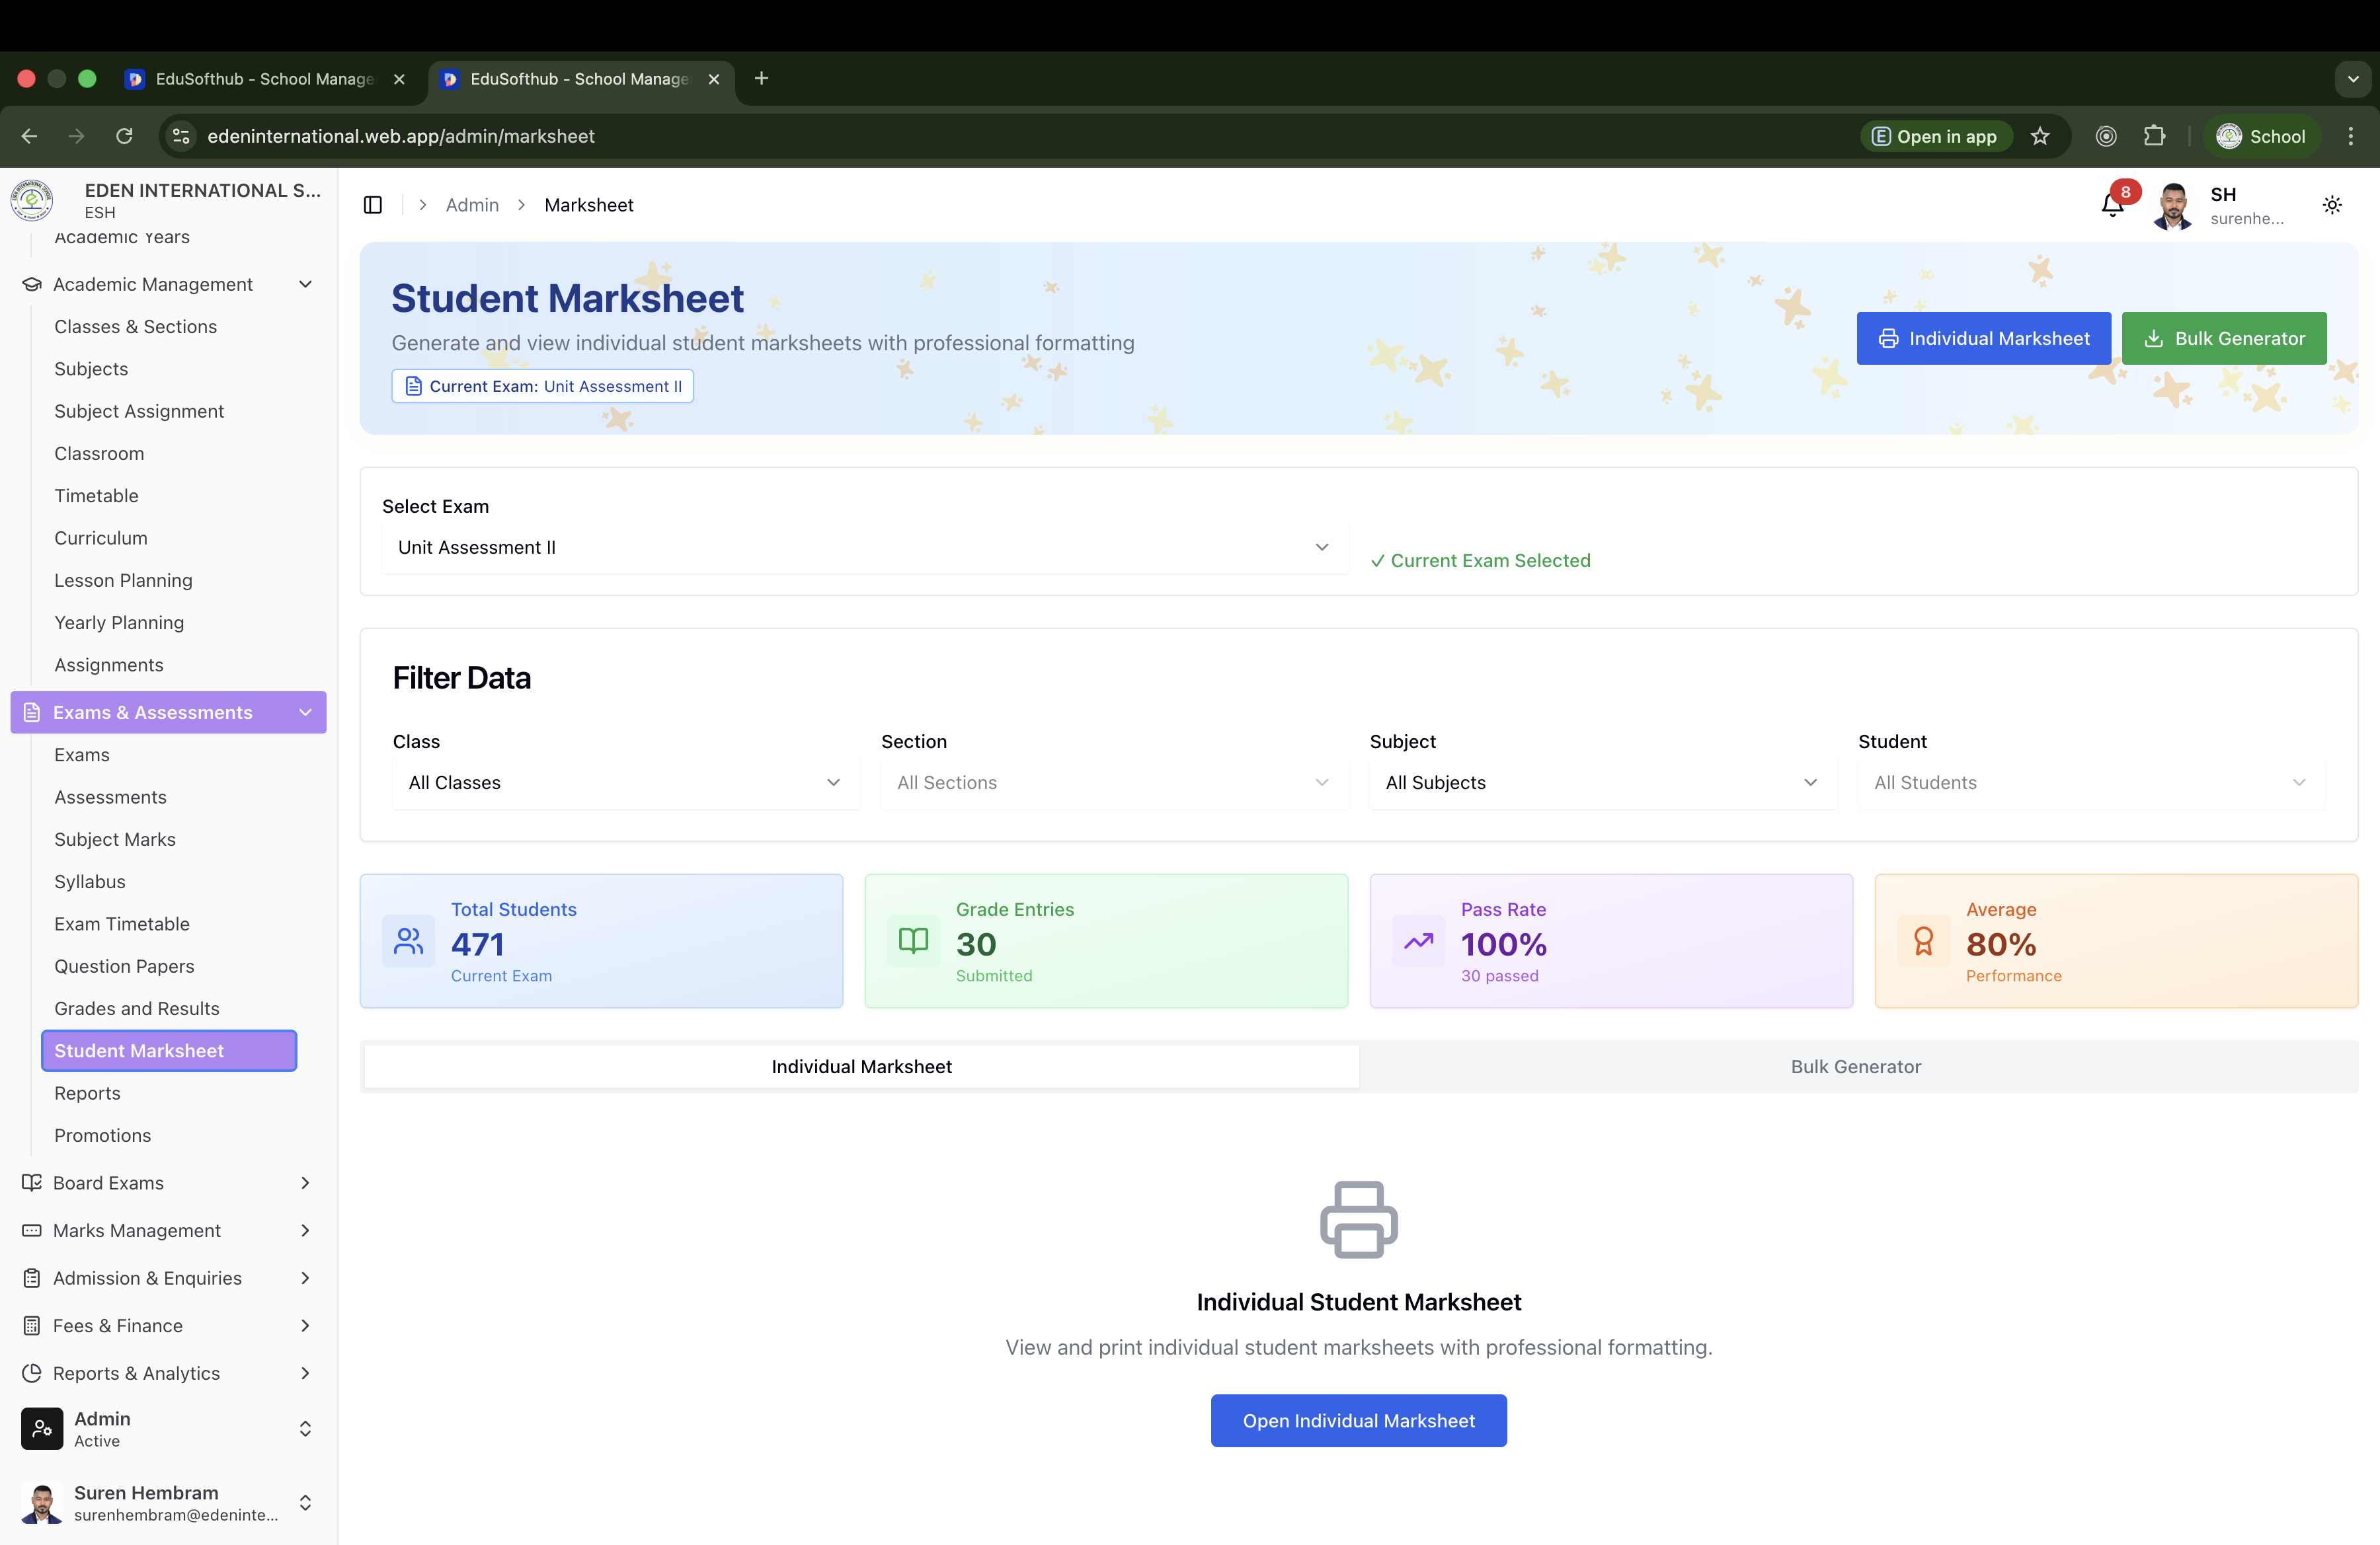Open browser extensions puzzle icon
Image resolution: width=2380 pixels, height=1545 pixels.
pos(2156,136)
